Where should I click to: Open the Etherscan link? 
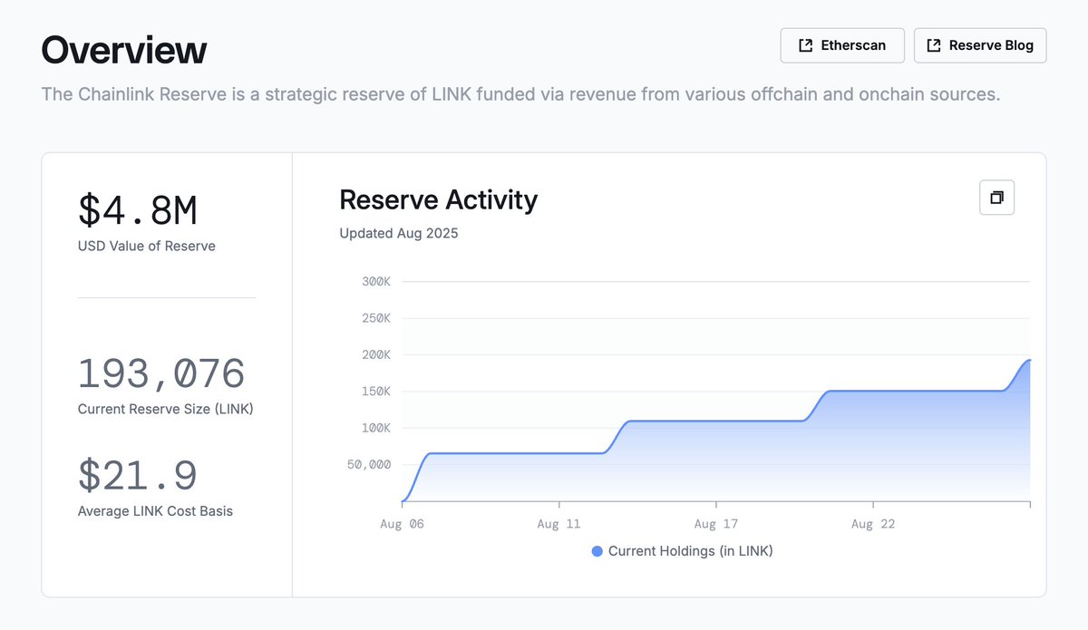click(842, 44)
